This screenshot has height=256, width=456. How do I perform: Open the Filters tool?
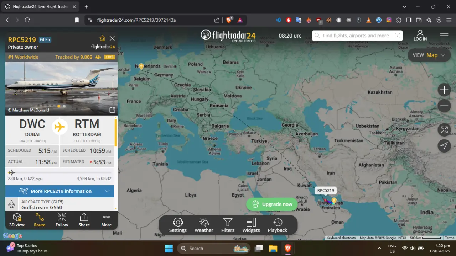pos(228,225)
